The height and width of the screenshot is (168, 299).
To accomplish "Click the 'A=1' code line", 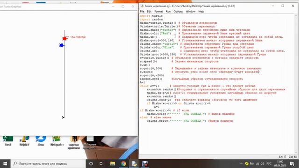I will point(142,82).
